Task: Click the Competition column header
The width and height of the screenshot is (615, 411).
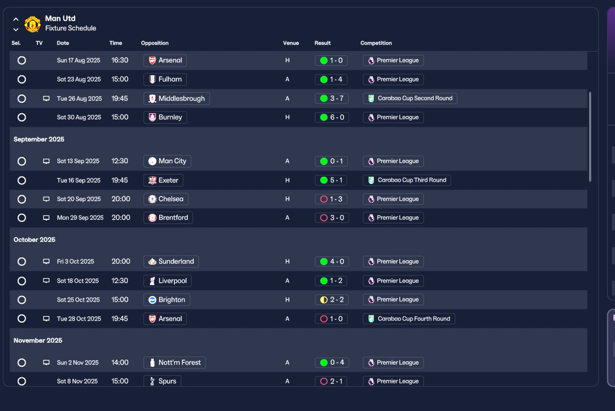Action: tap(376, 43)
